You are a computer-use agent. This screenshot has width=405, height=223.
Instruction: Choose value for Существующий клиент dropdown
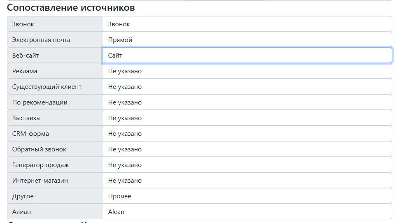click(247, 87)
